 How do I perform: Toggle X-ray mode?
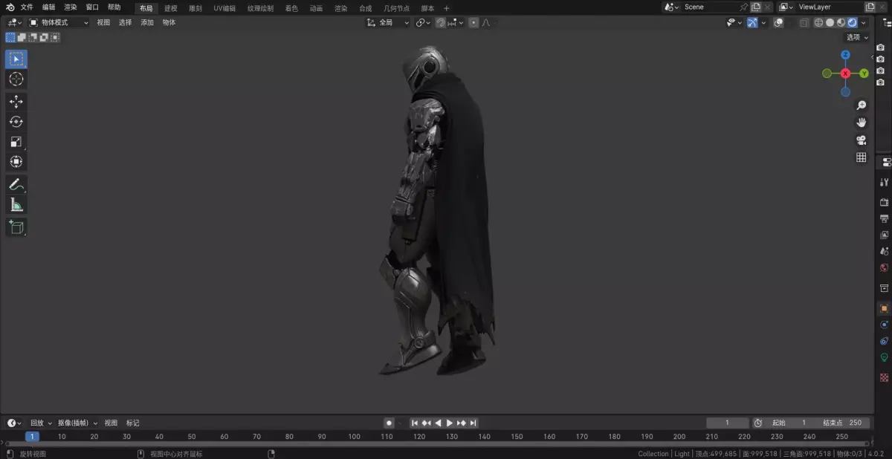click(x=804, y=22)
